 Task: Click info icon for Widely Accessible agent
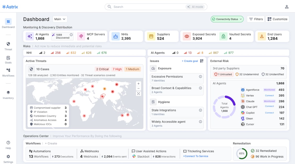click(200, 121)
